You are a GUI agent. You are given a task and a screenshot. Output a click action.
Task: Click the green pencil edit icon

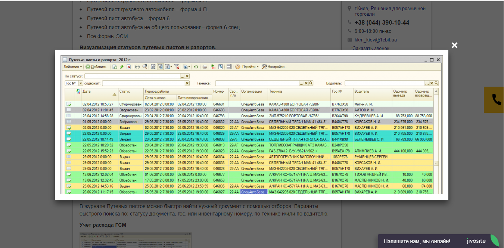coord(122,67)
